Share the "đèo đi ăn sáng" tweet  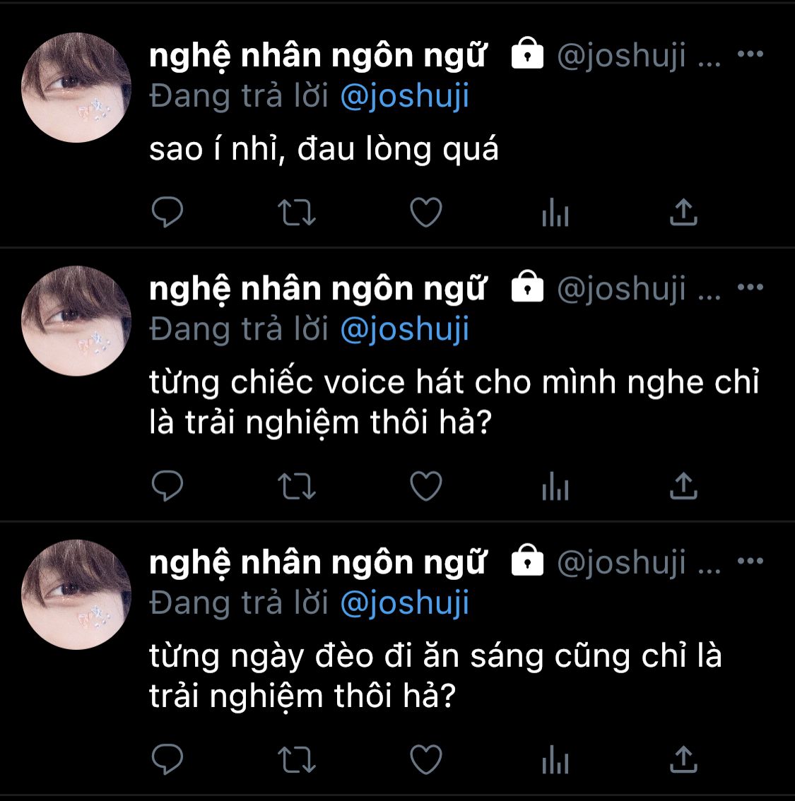tap(683, 759)
